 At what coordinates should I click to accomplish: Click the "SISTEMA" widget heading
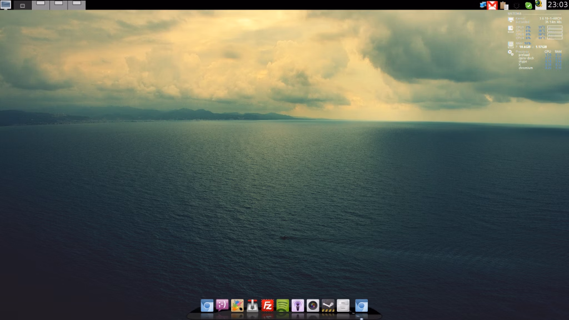pyautogui.click(x=514, y=14)
